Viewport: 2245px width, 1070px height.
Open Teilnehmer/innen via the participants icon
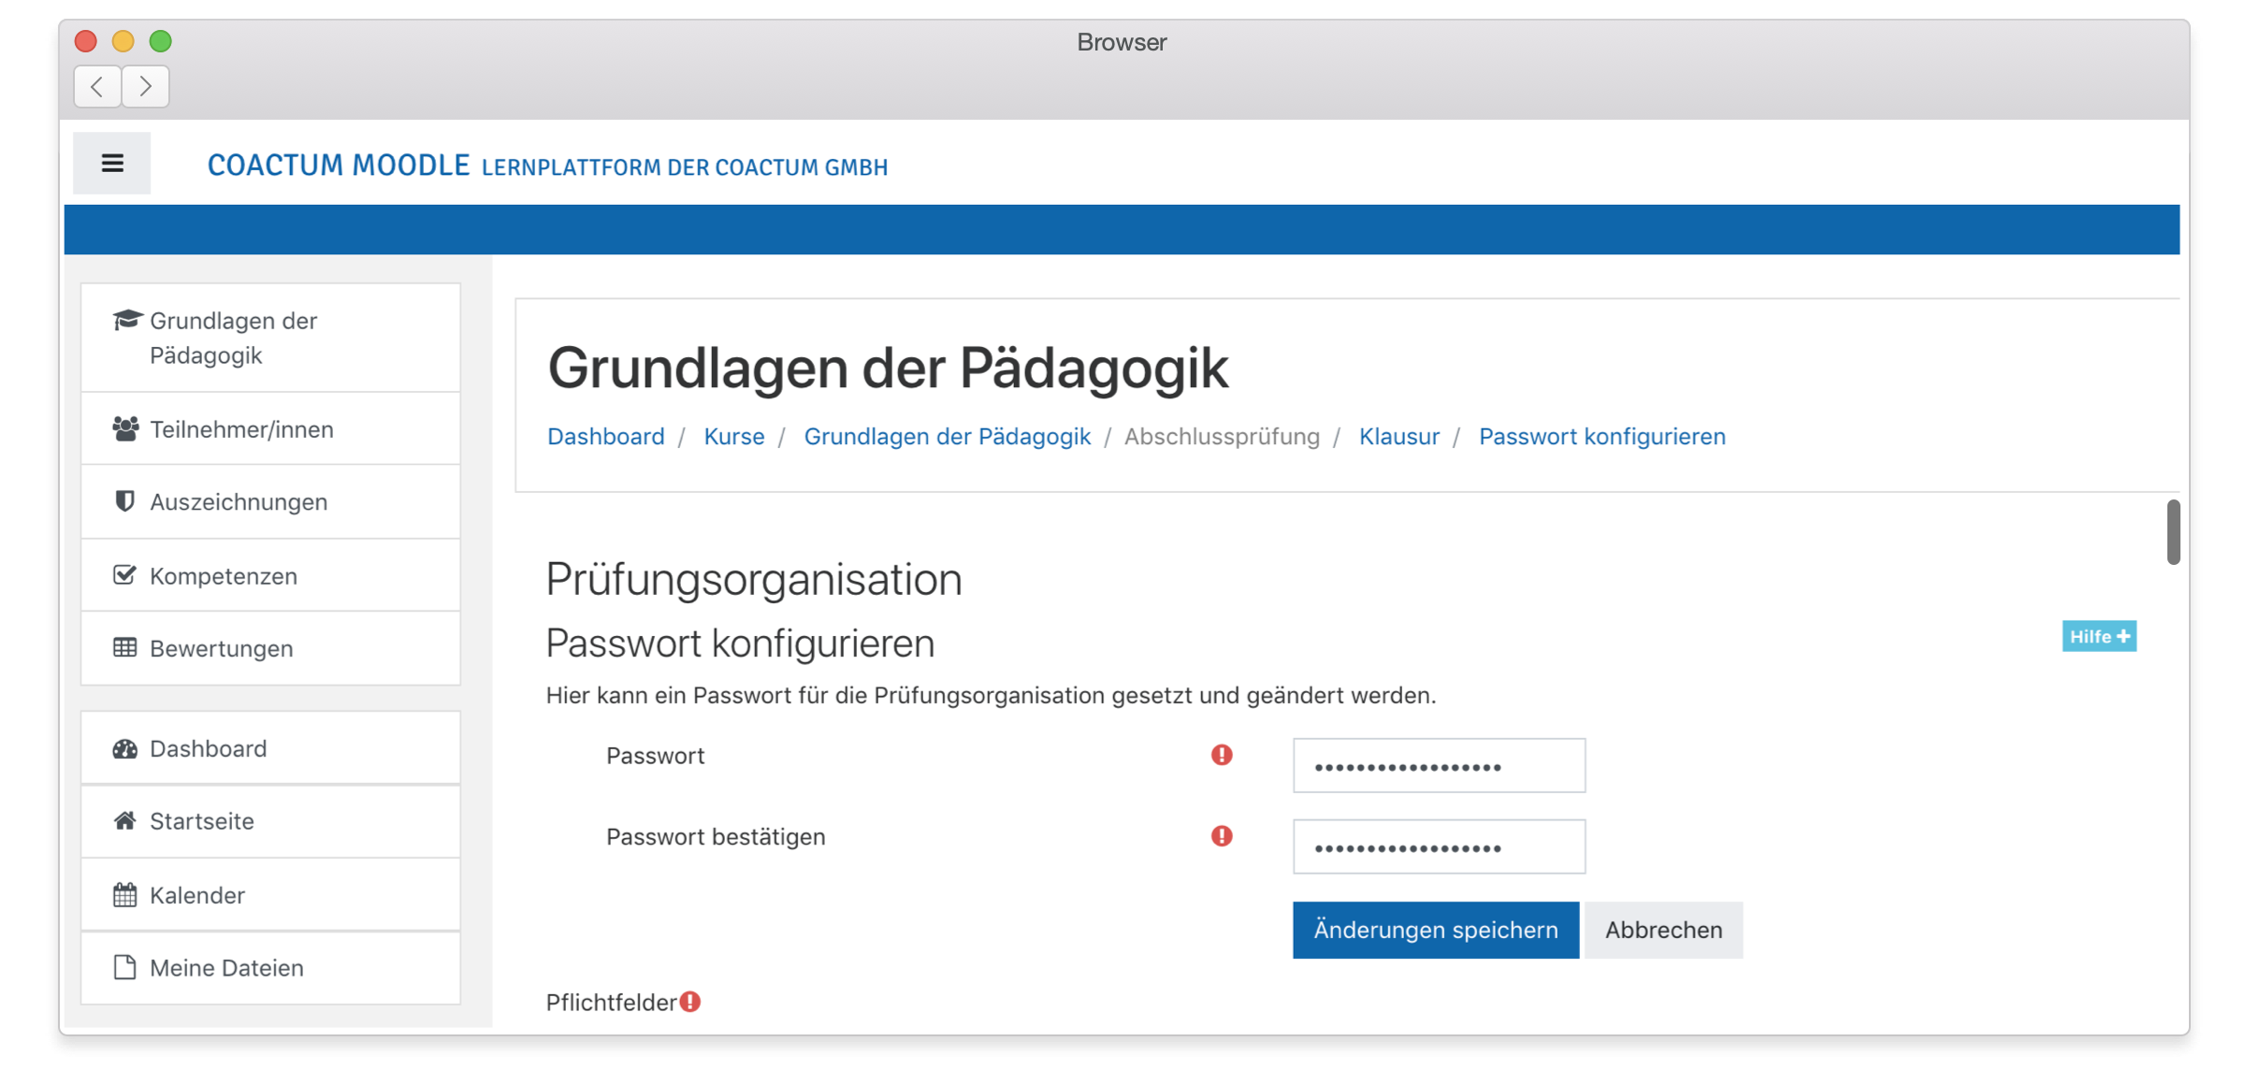(125, 427)
